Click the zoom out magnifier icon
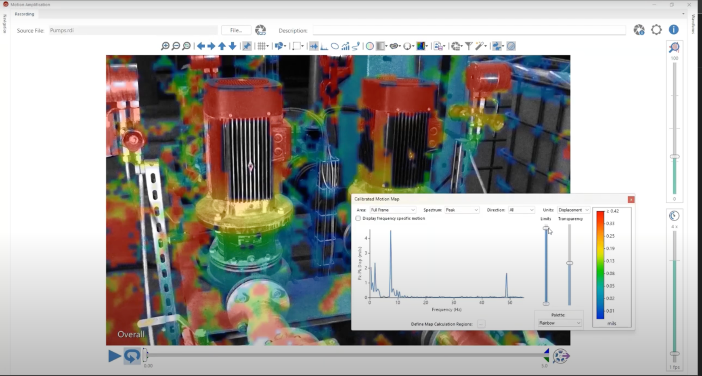Viewport: 702px width, 376px height. coord(176,46)
